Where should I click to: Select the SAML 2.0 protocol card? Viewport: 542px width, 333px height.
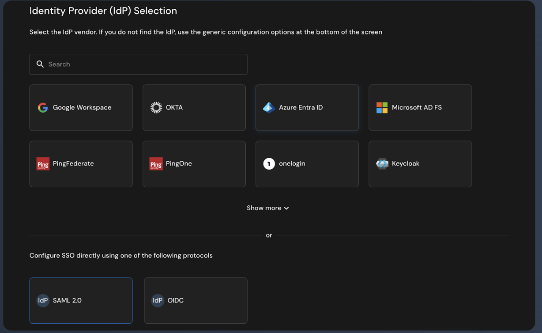(x=81, y=301)
